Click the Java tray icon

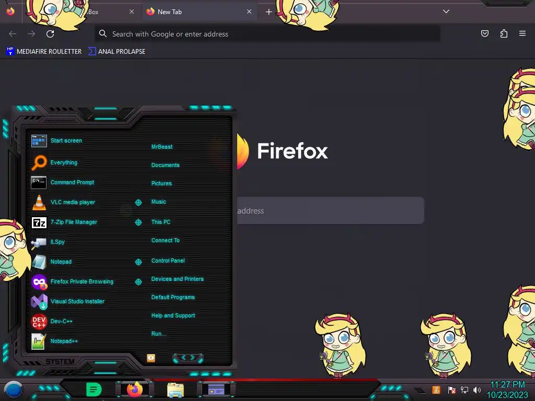(x=436, y=390)
